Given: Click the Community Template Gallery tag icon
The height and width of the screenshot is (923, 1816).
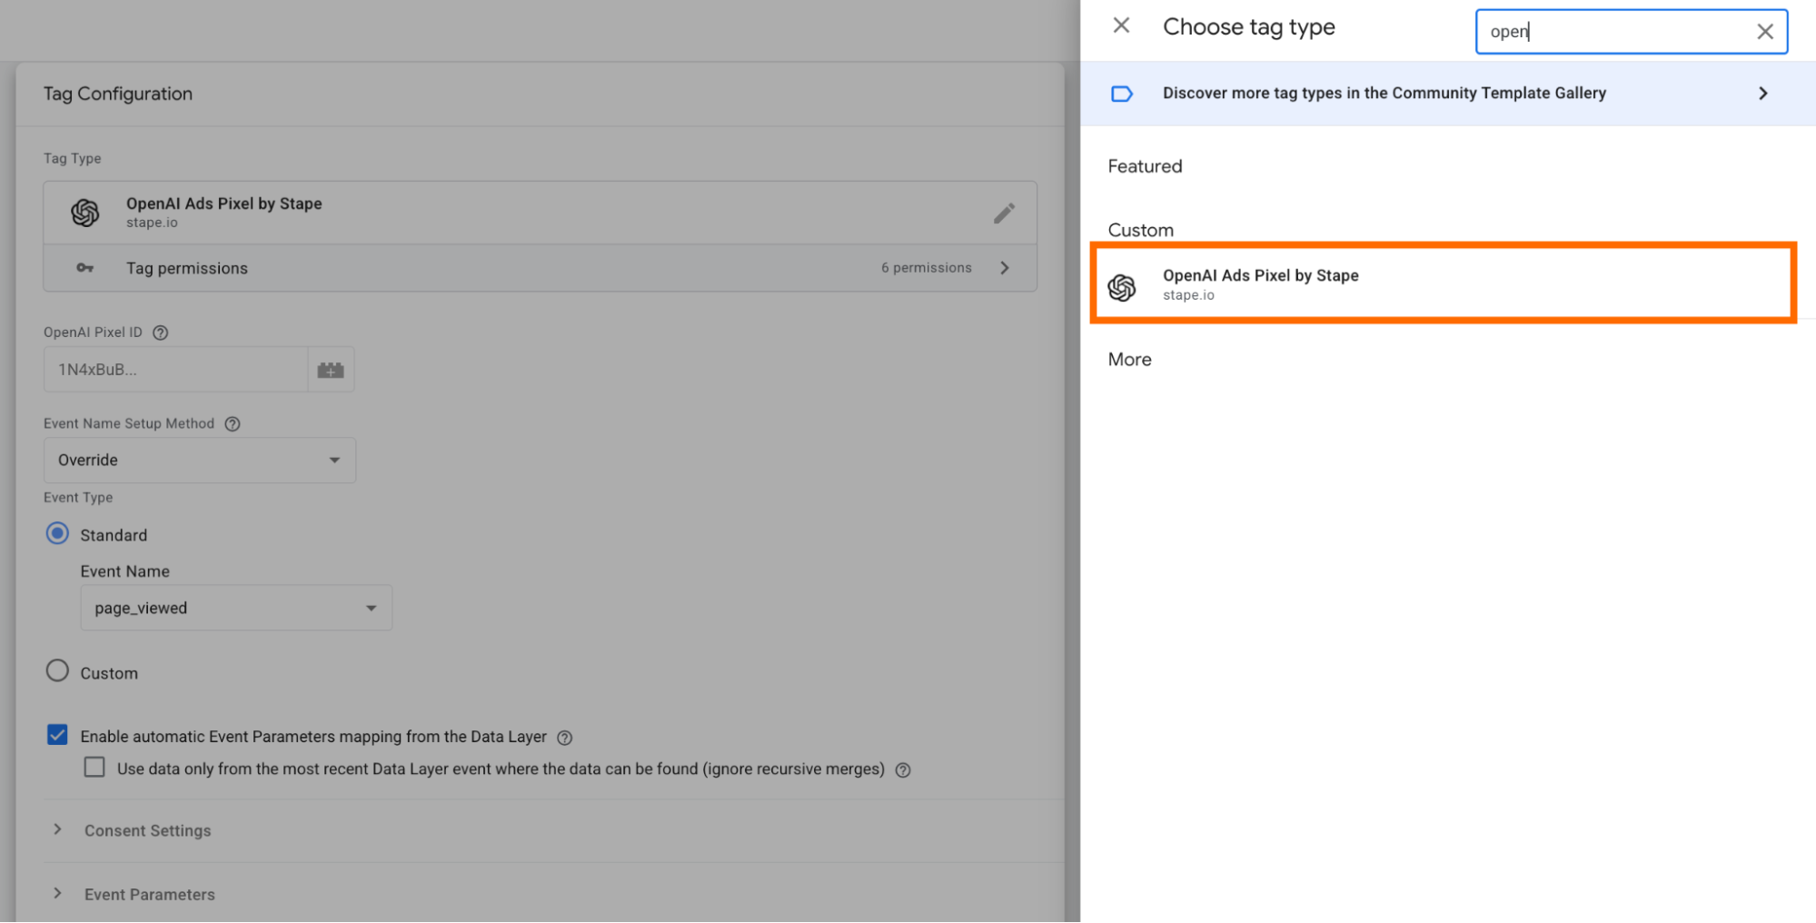Looking at the screenshot, I should click(x=1122, y=94).
